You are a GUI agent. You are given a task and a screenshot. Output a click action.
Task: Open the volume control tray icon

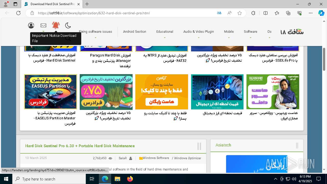[x=294, y=179]
